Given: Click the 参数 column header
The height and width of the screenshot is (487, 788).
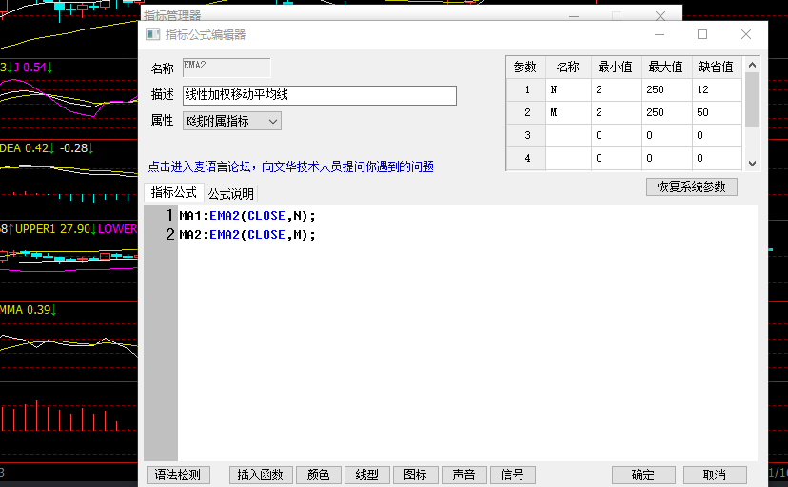Looking at the screenshot, I should click(525, 67).
